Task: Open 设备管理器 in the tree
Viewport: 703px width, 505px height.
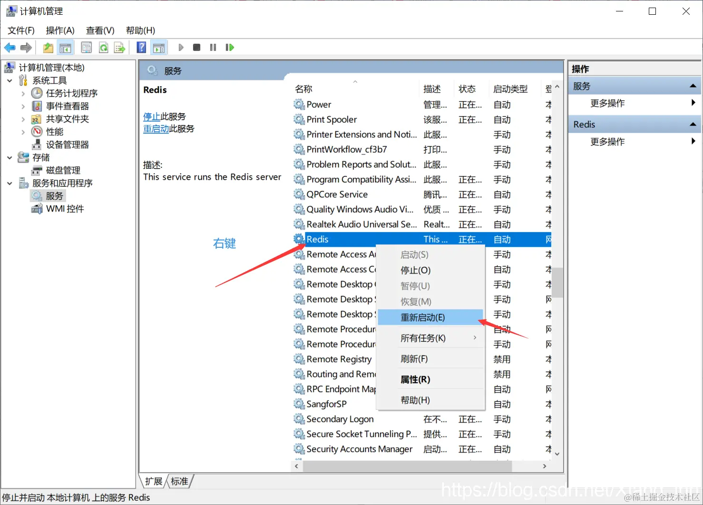Action: point(67,145)
